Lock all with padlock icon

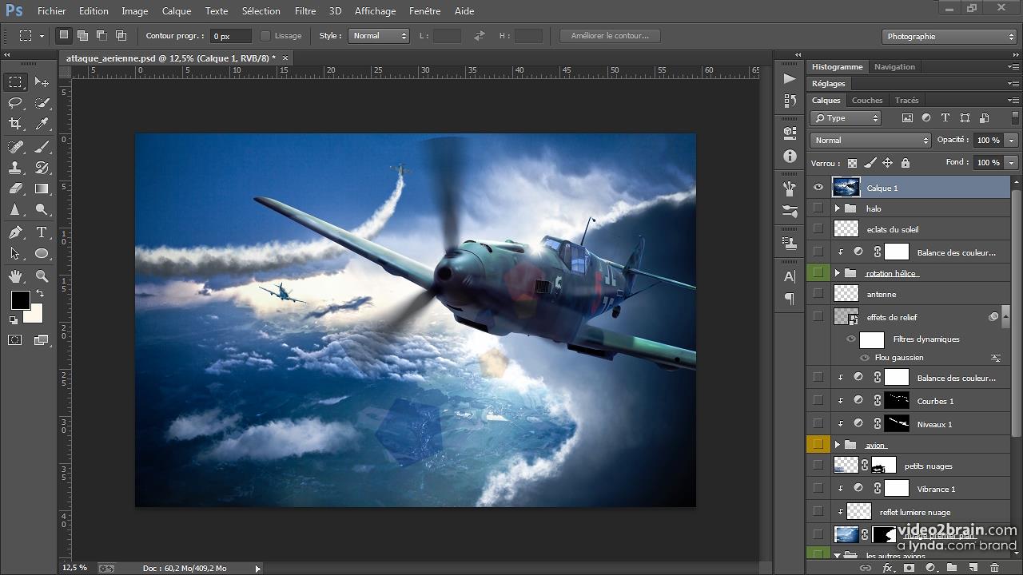click(x=905, y=163)
